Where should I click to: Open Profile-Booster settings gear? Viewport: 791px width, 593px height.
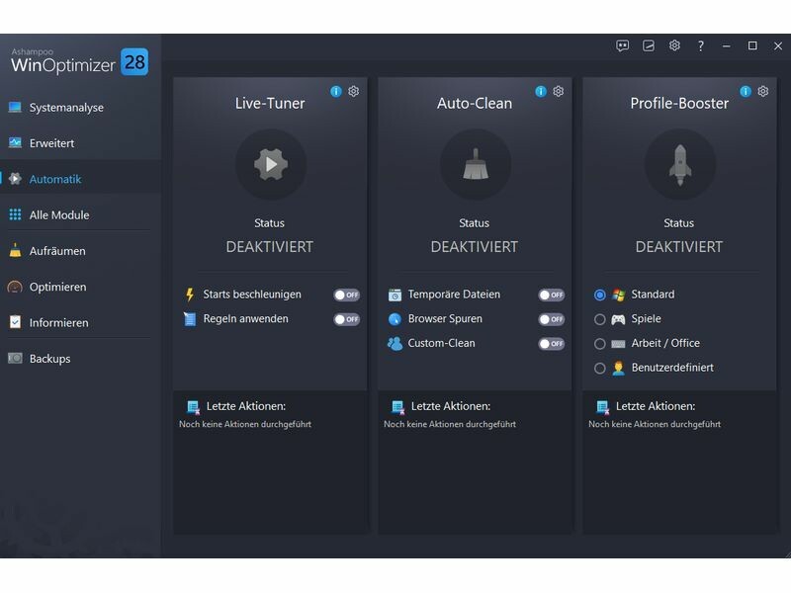[x=763, y=92]
